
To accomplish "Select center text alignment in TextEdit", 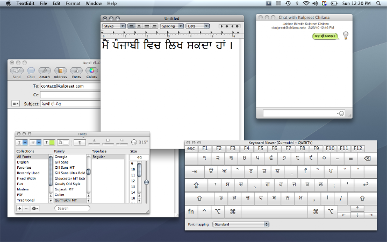I will (x=139, y=26).
